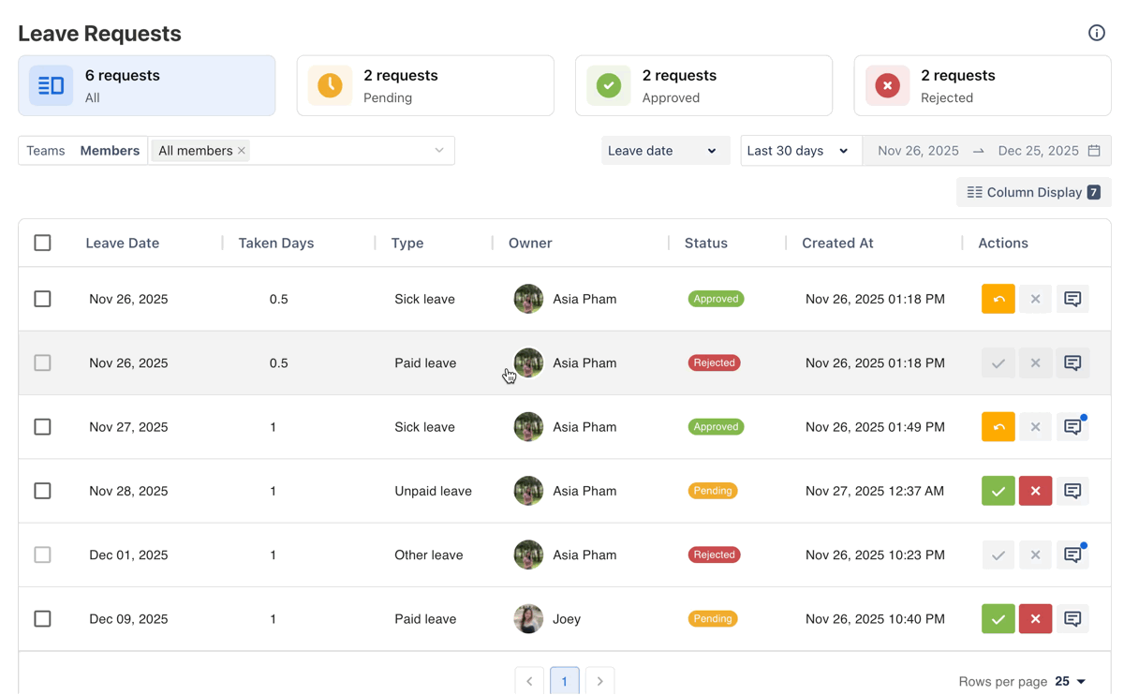Tick the checkbox for Joey's request
Viewport: 1124px width, 695px height.
click(42, 619)
